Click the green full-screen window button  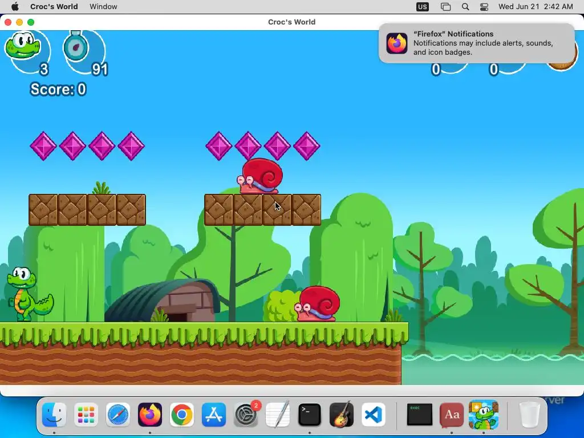31,22
